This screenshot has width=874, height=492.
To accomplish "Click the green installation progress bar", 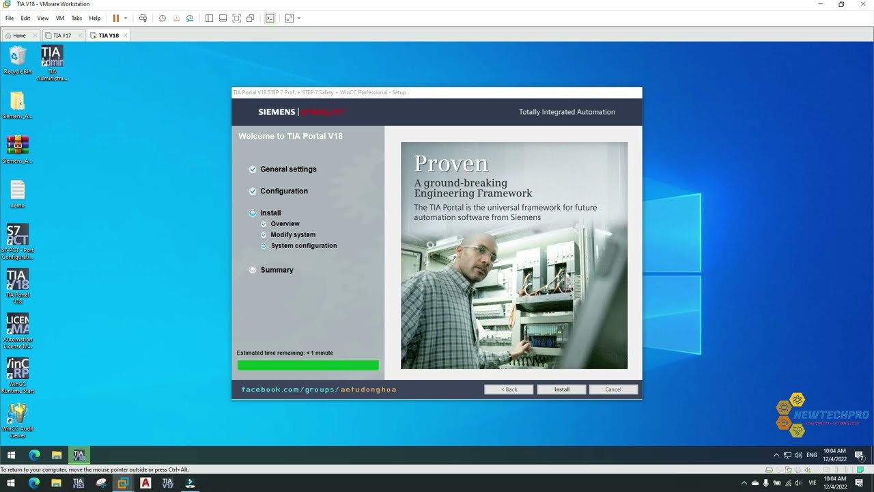I will click(x=308, y=366).
